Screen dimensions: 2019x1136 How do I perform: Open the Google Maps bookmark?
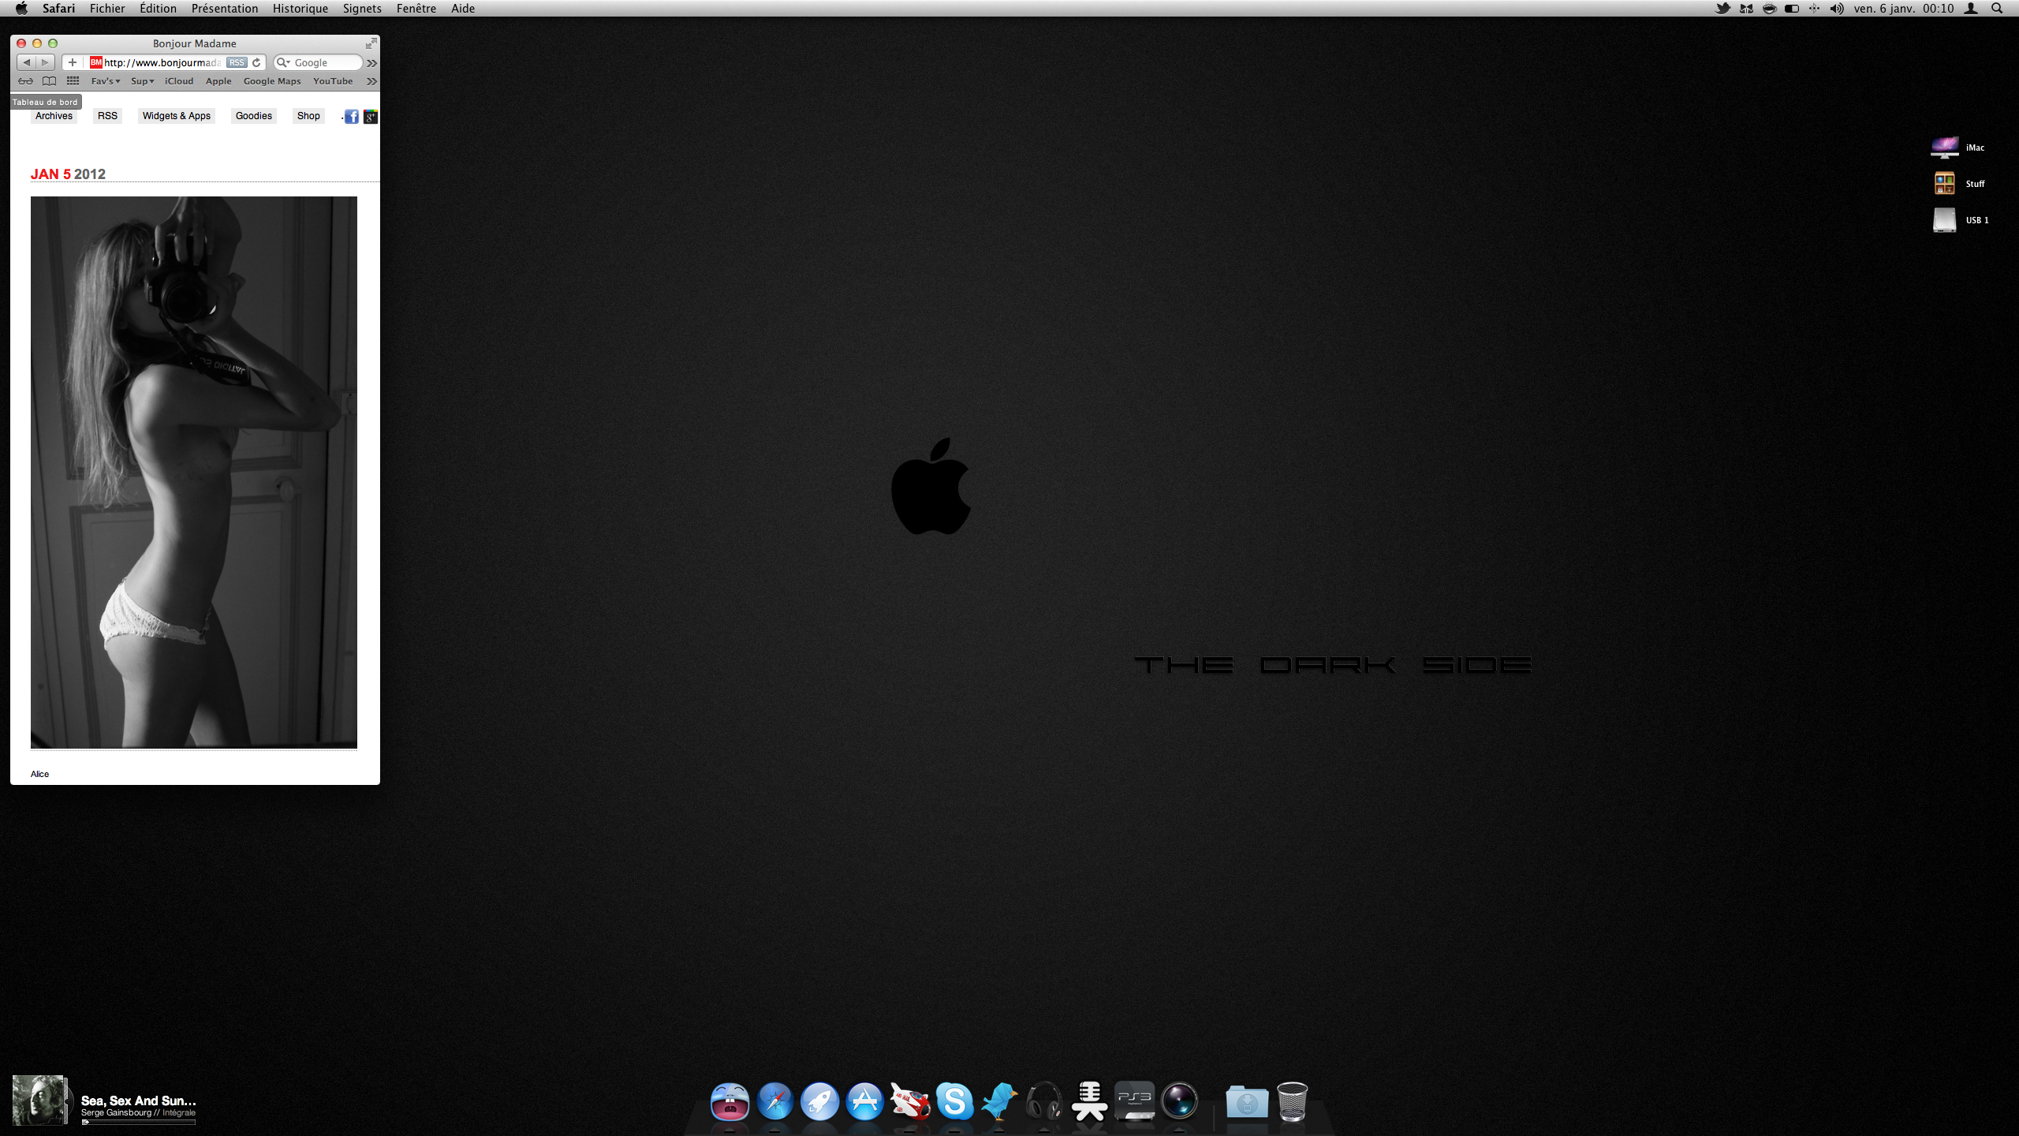click(272, 81)
